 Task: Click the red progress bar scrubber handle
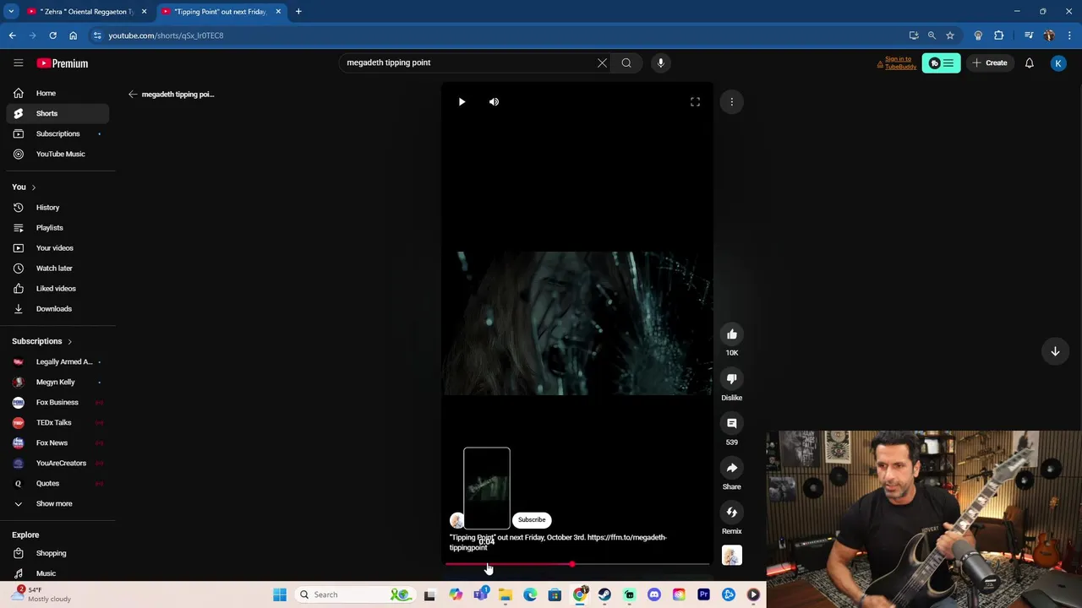click(x=572, y=564)
